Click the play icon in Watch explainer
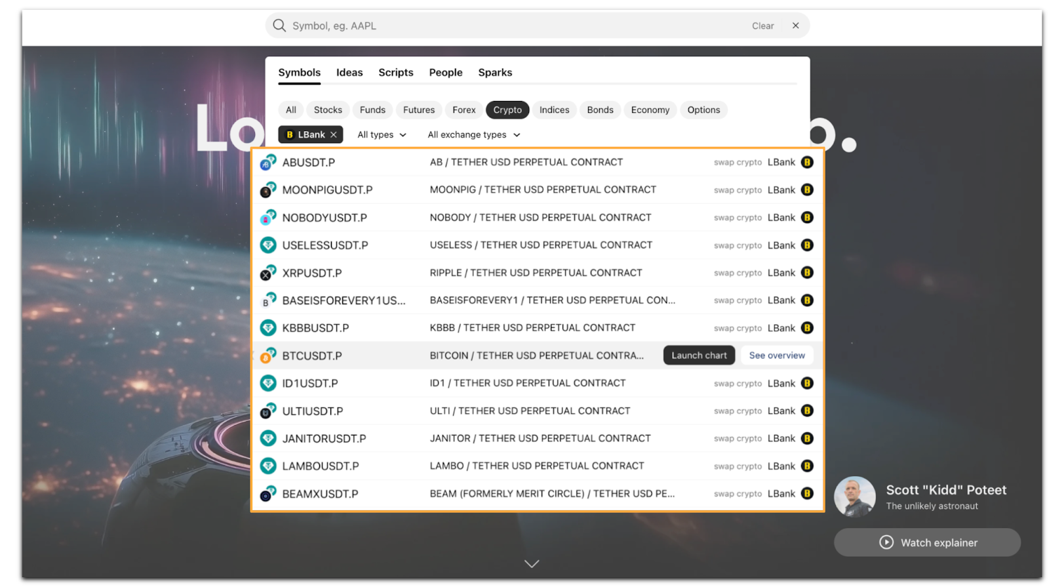 [886, 542]
